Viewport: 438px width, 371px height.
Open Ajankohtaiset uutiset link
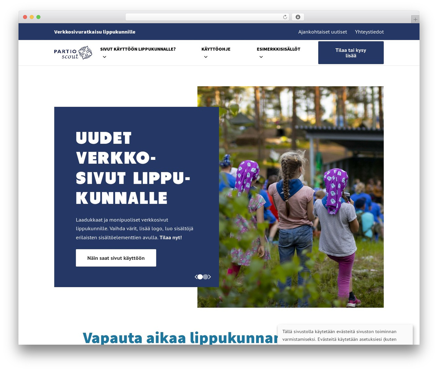point(322,32)
